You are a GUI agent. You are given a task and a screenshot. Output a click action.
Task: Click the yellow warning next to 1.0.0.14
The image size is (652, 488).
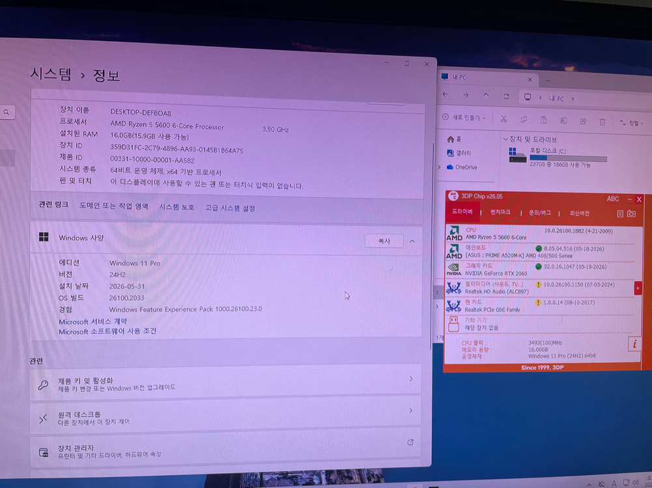[x=538, y=303]
